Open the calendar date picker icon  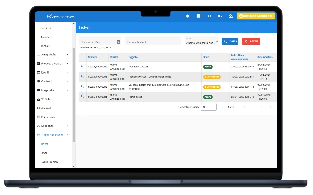[x=118, y=42]
